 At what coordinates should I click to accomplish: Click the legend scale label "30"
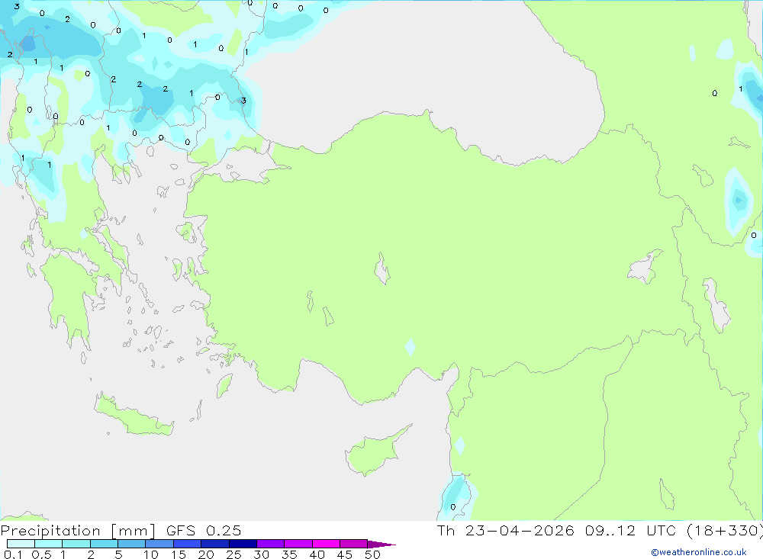pyautogui.click(x=262, y=554)
